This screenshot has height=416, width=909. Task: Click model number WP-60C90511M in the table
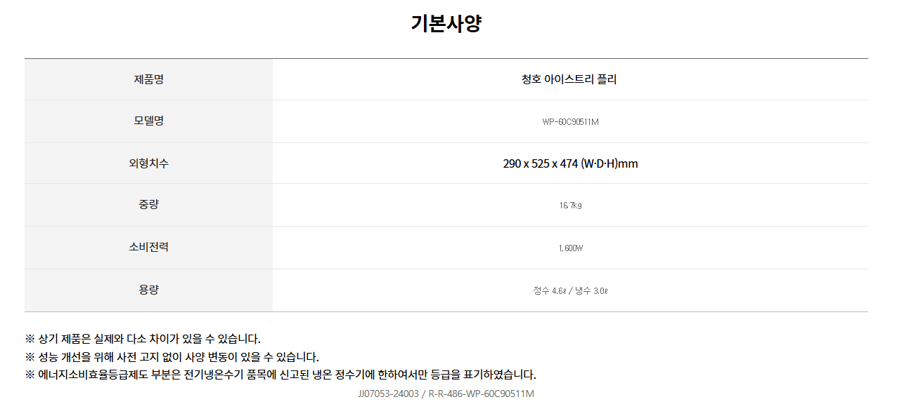[x=570, y=122]
